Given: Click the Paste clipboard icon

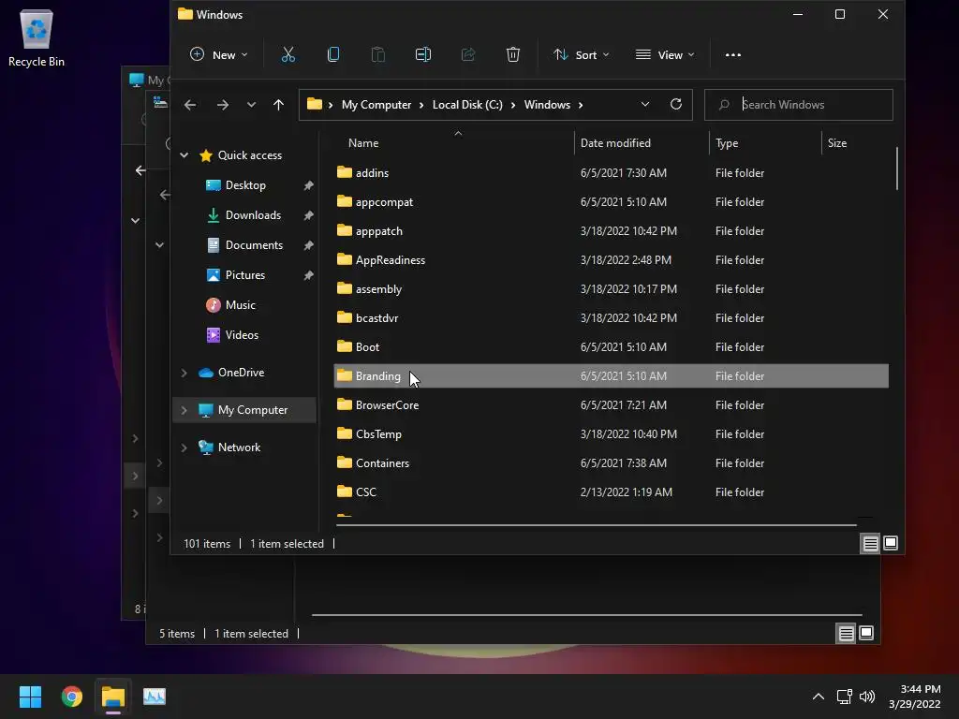Looking at the screenshot, I should (x=378, y=55).
